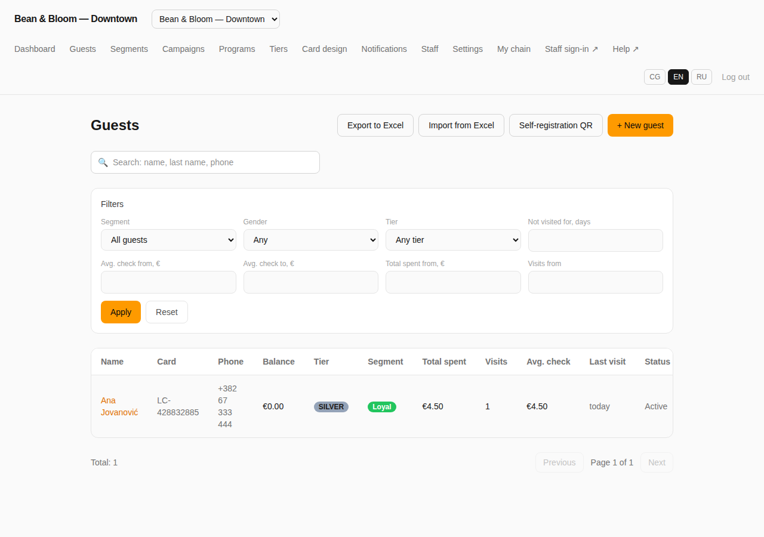The width and height of the screenshot is (764, 537).
Task: Reset the filters
Action: tap(167, 312)
